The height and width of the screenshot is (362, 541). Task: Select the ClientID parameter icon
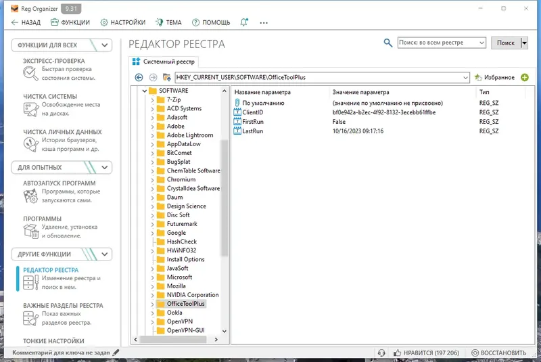pyautogui.click(x=237, y=112)
